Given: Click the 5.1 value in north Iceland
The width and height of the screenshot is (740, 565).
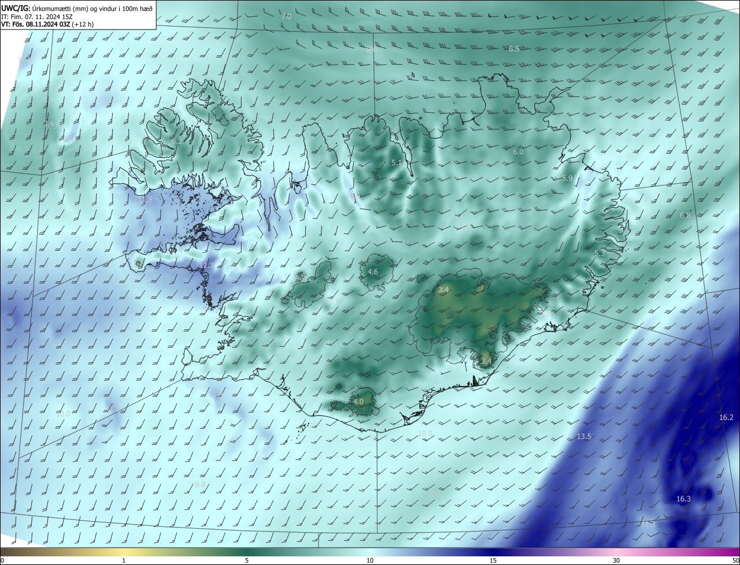Looking at the screenshot, I should pos(397,163).
